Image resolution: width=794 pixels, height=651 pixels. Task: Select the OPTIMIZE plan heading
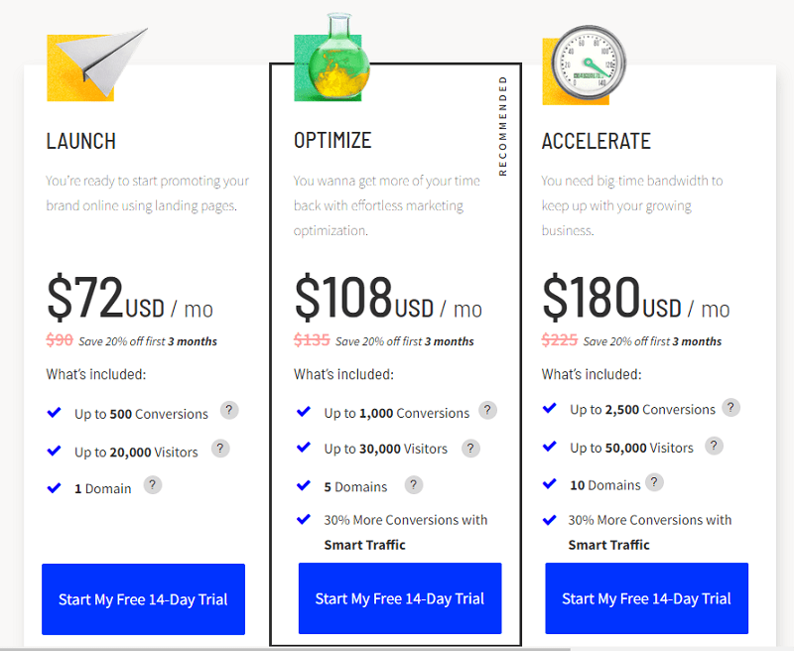pyautogui.click(x=332, y=141)
